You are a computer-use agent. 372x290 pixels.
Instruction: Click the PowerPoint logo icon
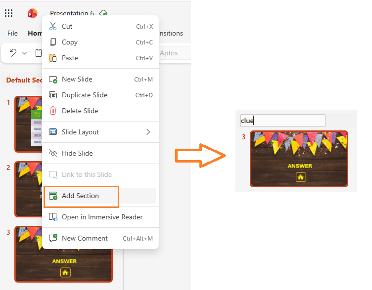click(x=33, y=13)
